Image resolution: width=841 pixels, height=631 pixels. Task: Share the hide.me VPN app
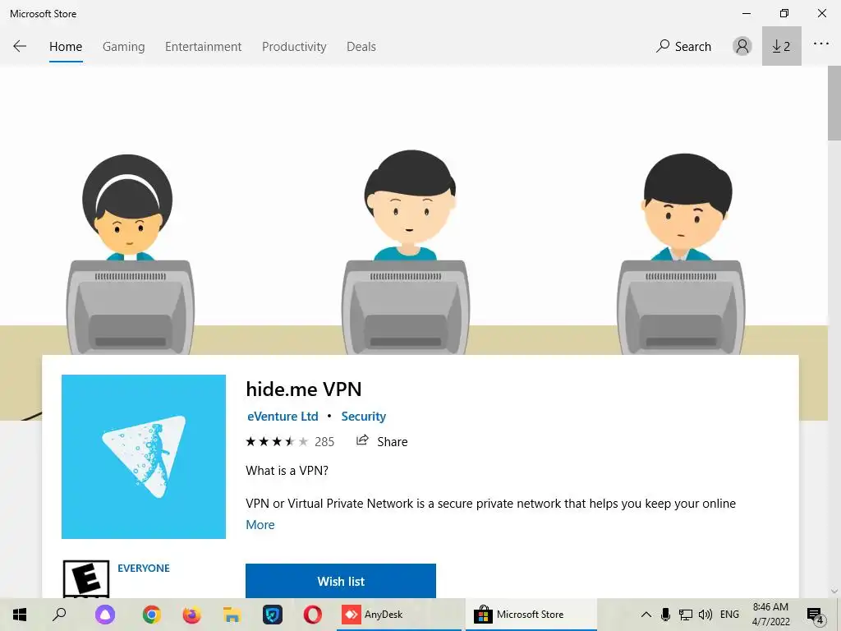382,441
